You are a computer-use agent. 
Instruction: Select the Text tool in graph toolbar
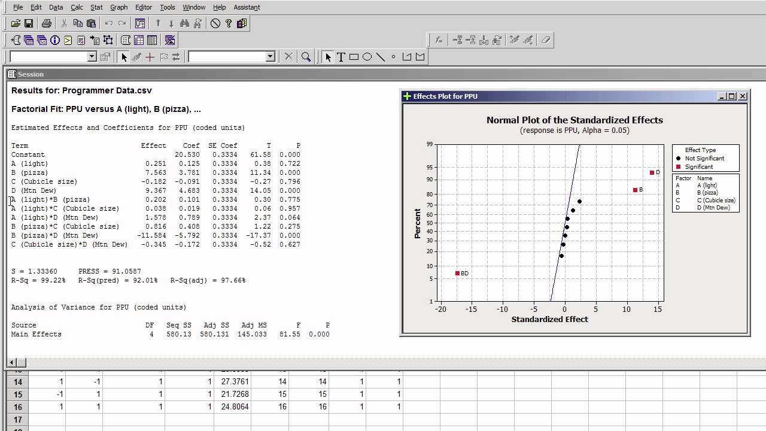(x=341, y=57)
